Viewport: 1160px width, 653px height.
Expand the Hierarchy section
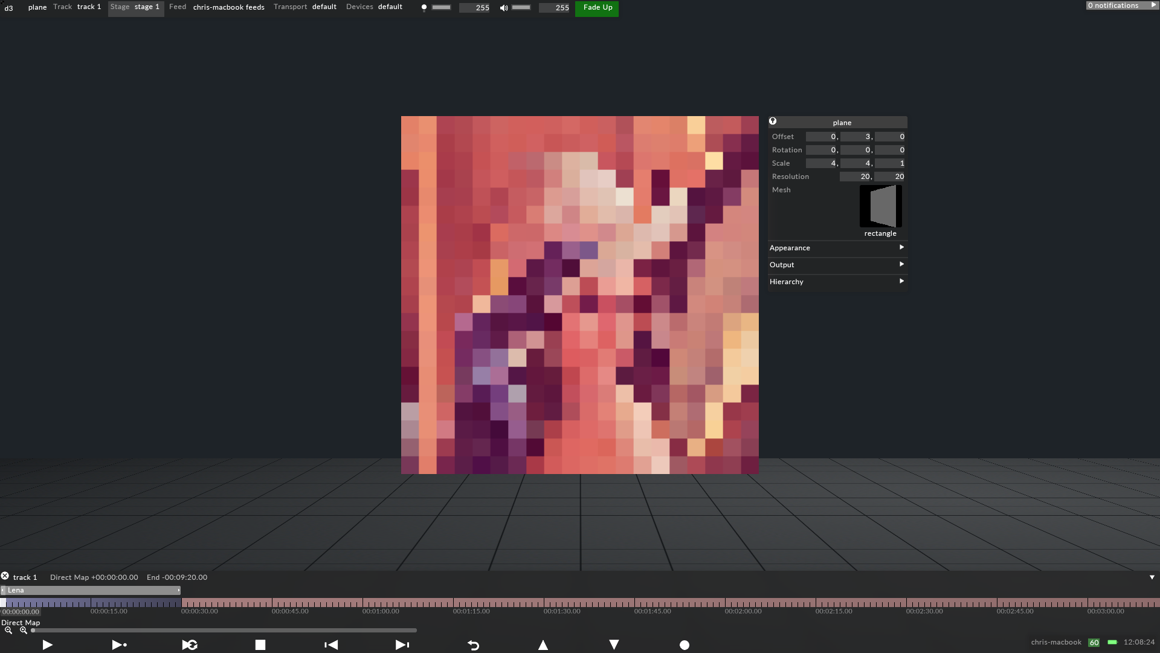837,282
